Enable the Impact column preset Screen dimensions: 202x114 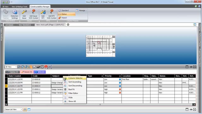(x=63, y=18)
